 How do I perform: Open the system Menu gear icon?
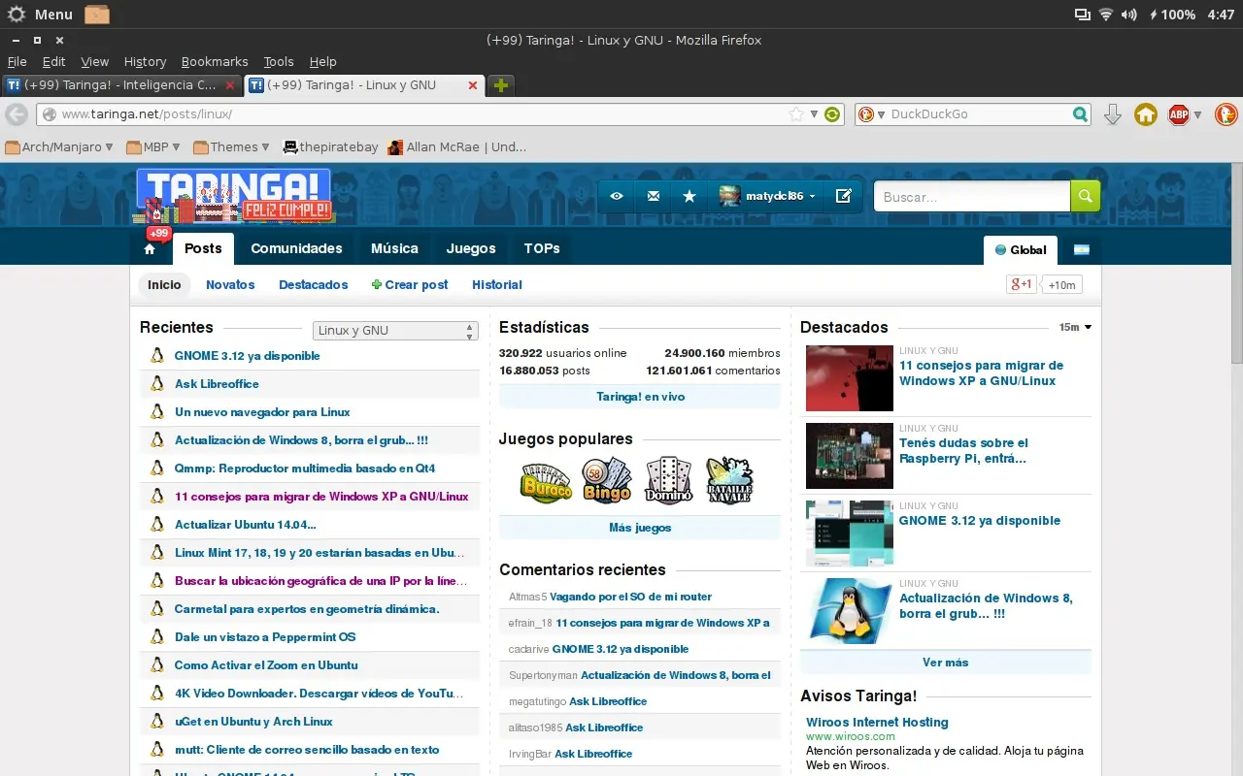(17, 15)
